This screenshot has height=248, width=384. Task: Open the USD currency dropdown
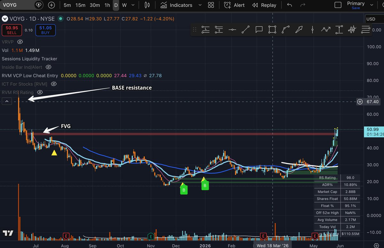pyautogui.click(x=374, y=19)
